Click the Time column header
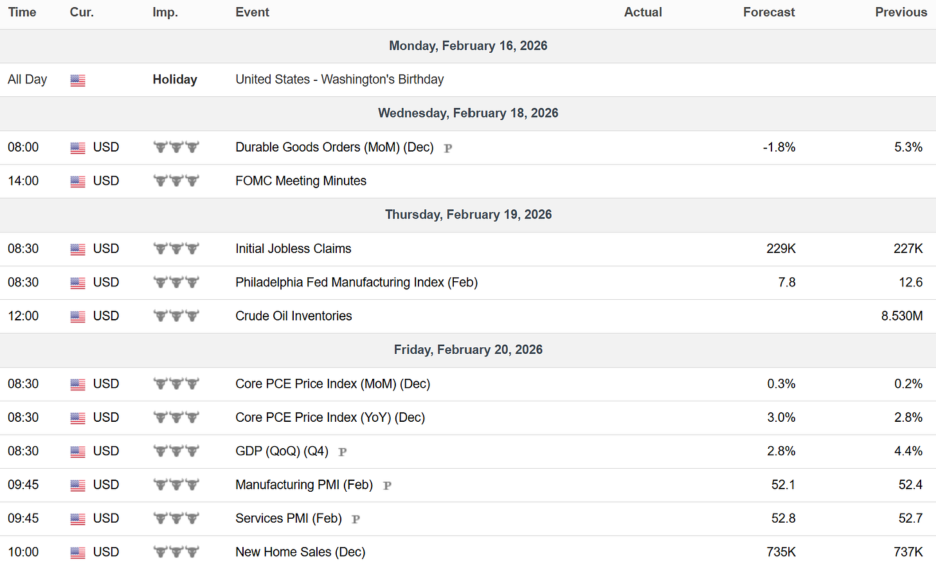The image size is (936, 565). [22, 12]
